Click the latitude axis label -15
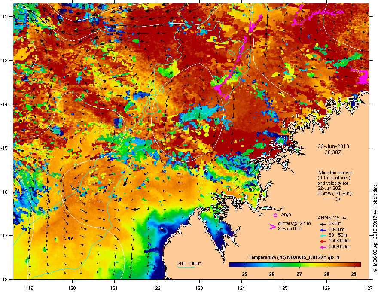 coord(5,148)
